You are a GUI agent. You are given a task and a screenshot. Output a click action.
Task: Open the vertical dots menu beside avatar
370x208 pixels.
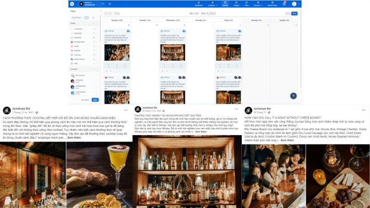tap(299, 4)
